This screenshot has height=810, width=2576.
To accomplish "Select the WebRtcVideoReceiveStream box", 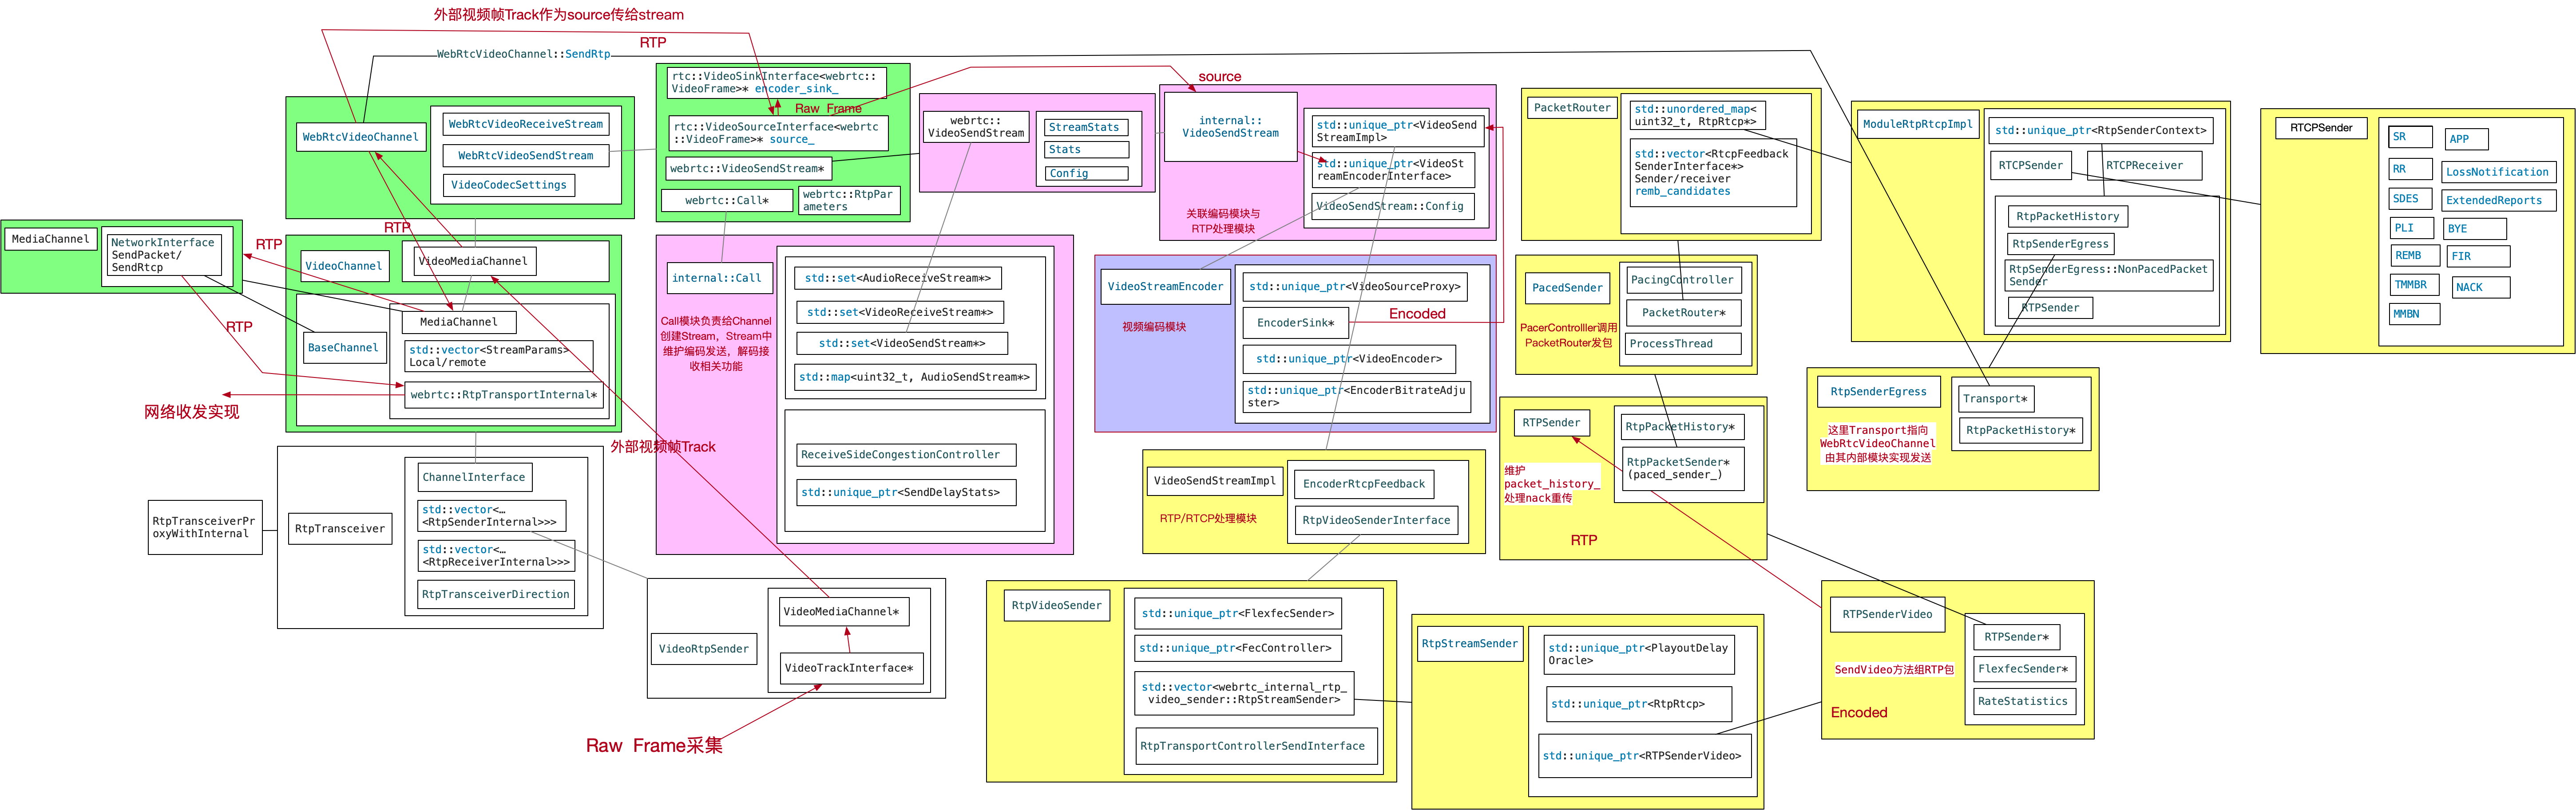I will click(x=526, y=124).
